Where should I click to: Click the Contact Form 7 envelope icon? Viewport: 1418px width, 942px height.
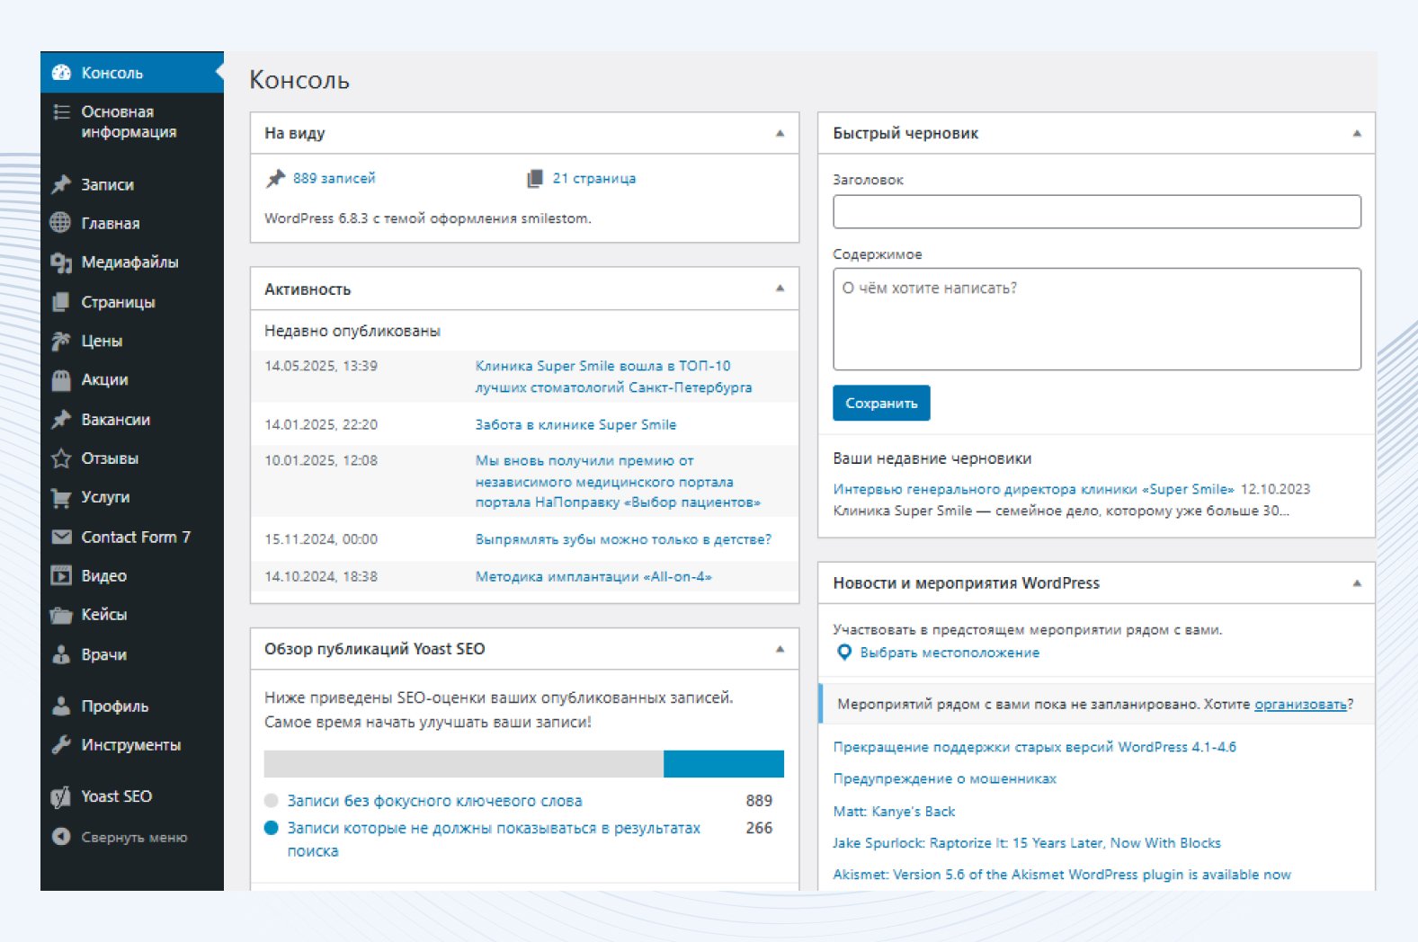(61, 538)
